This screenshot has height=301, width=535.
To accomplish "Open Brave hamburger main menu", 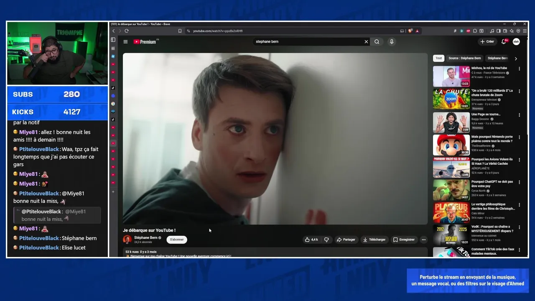I will (x=525, y=31).
